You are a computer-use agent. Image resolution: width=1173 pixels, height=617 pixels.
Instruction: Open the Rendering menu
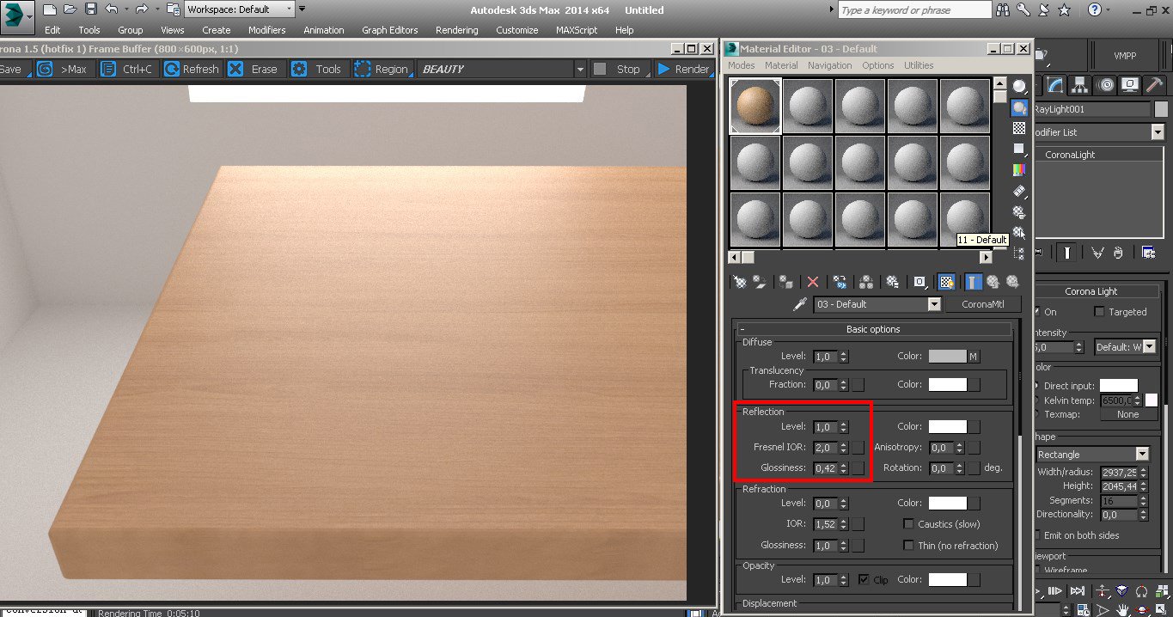[x=456, y=30]
